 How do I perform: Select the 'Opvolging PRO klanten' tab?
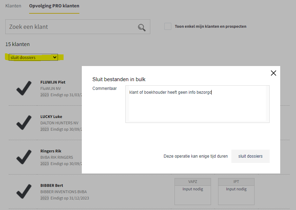[54, 6]
